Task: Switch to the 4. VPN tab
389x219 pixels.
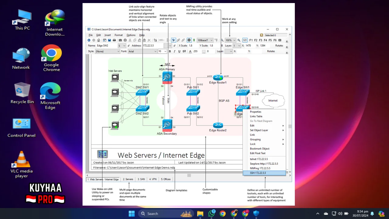Action: tap(153, 179)
